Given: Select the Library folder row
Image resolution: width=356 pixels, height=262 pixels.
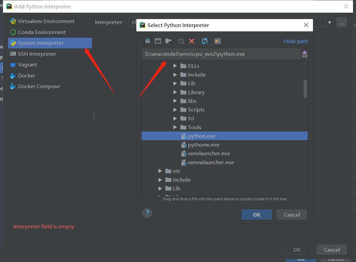Looking at the screenshot, I should (x=225, y=92).
